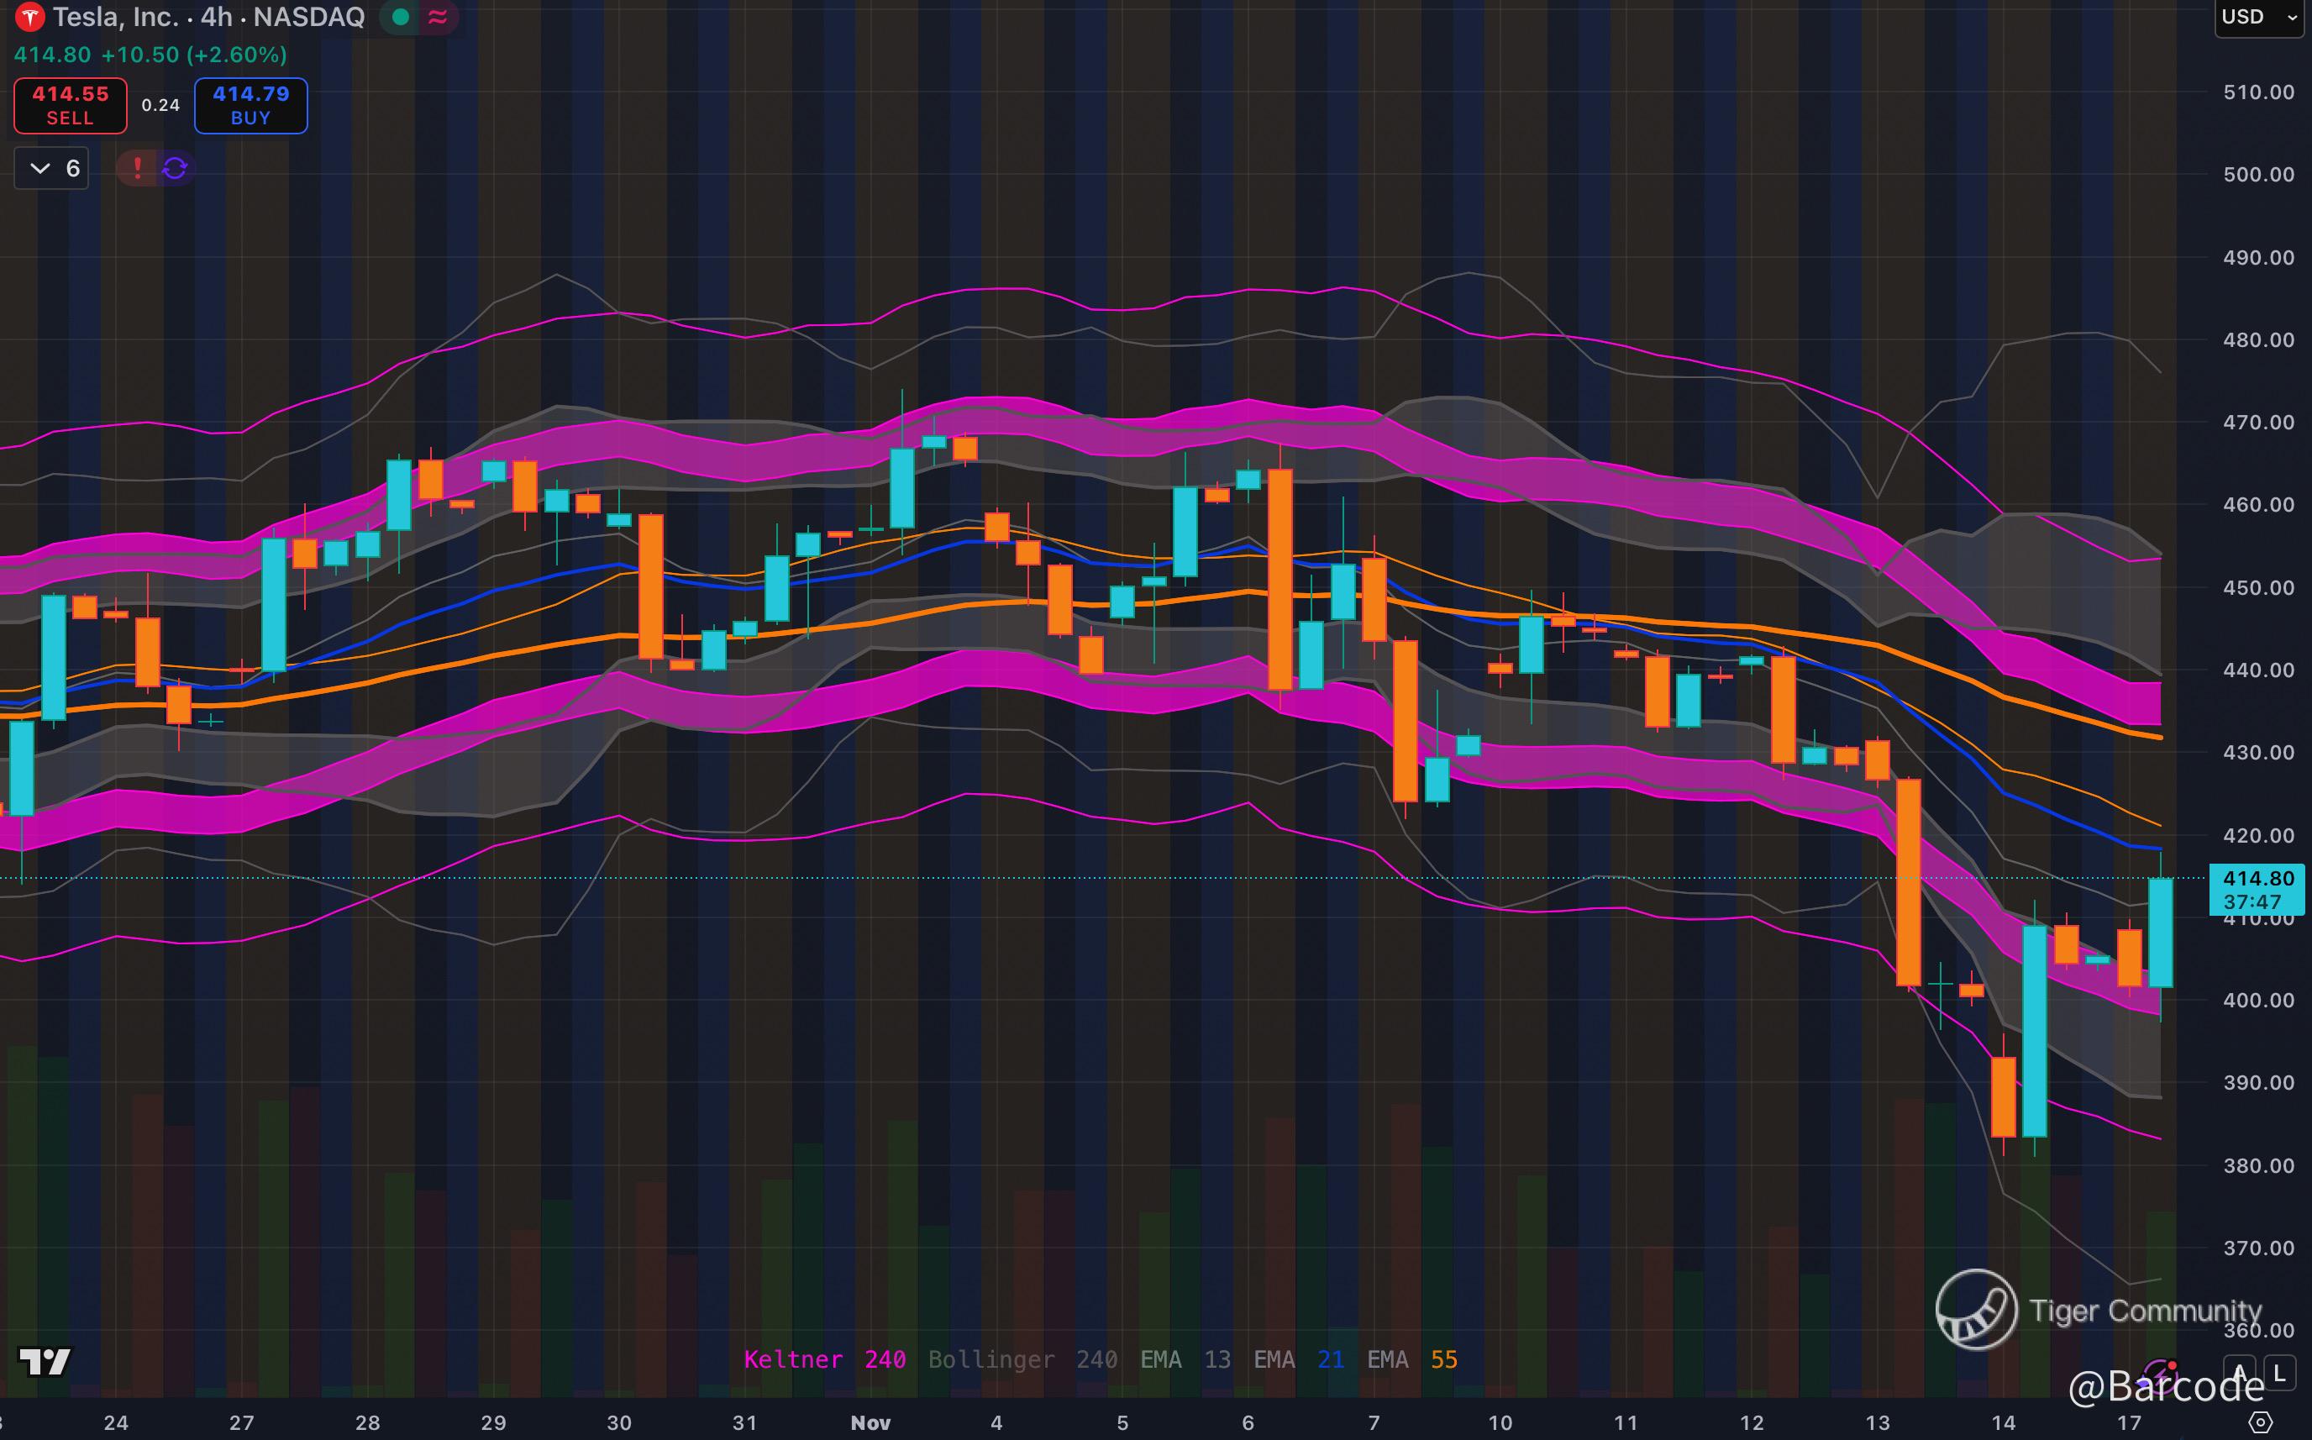Image resolution: width=2312 pixels, height=1440 pixels.
Task: Click the Tesla logo icon
Action: [30, 17]
